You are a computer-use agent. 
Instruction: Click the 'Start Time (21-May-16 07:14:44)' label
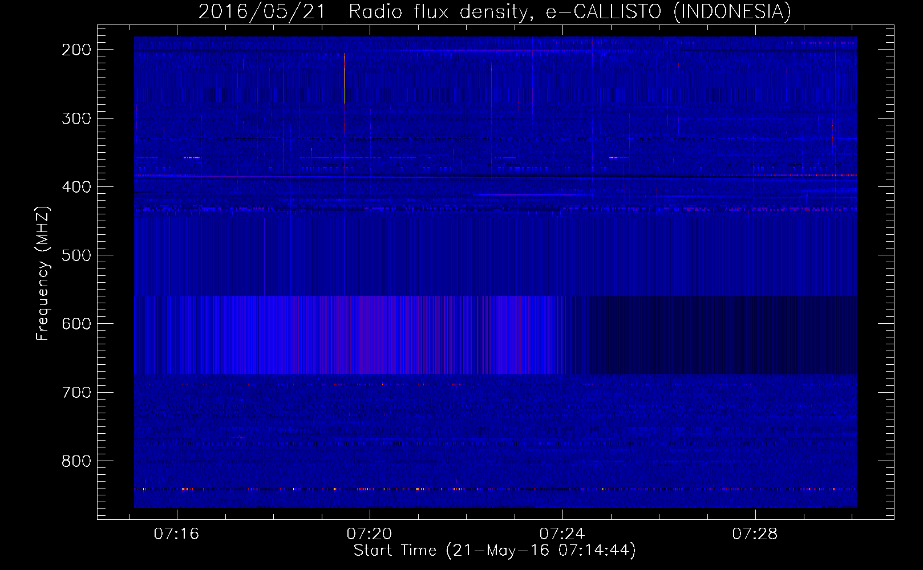[495, 551]
